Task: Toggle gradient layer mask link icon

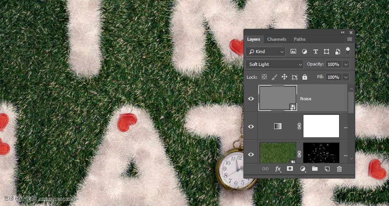Action: (299, 126)
